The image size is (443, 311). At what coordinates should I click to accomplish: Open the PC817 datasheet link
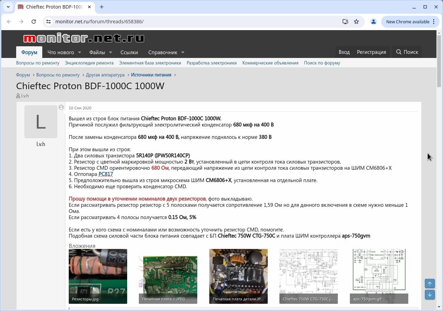click(x=106, y=174)
